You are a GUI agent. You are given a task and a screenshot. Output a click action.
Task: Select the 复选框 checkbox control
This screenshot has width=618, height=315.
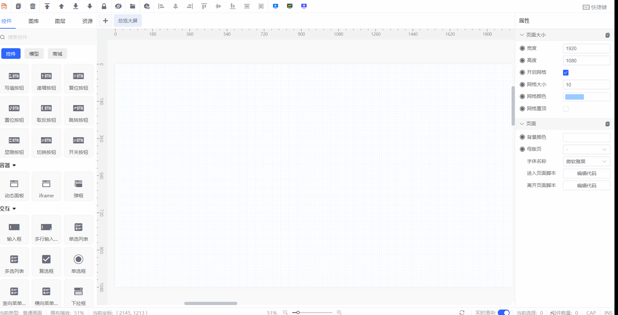tap(46, 262)
